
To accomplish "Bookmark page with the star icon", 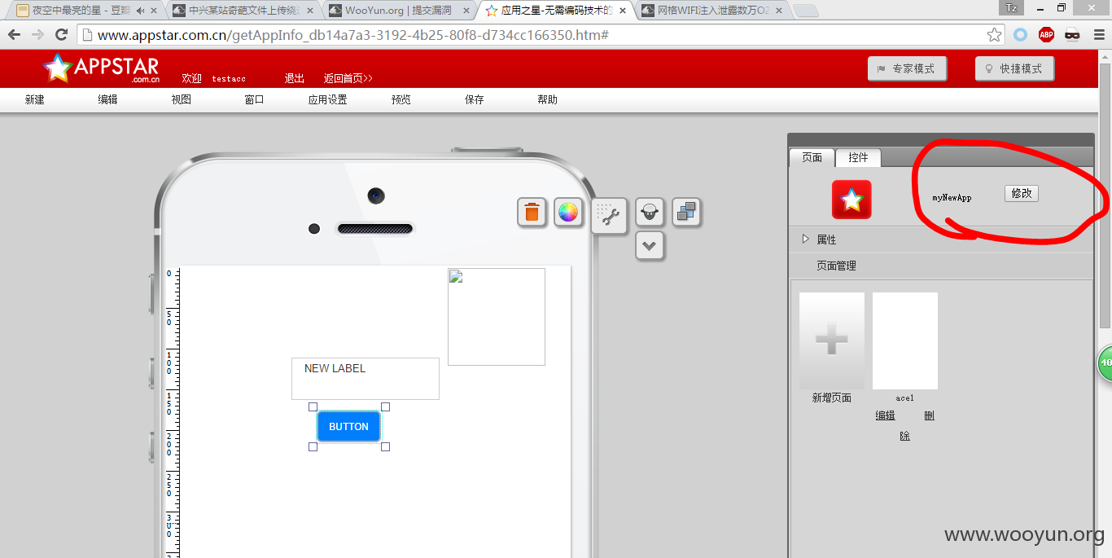I will tap(994, 35).
